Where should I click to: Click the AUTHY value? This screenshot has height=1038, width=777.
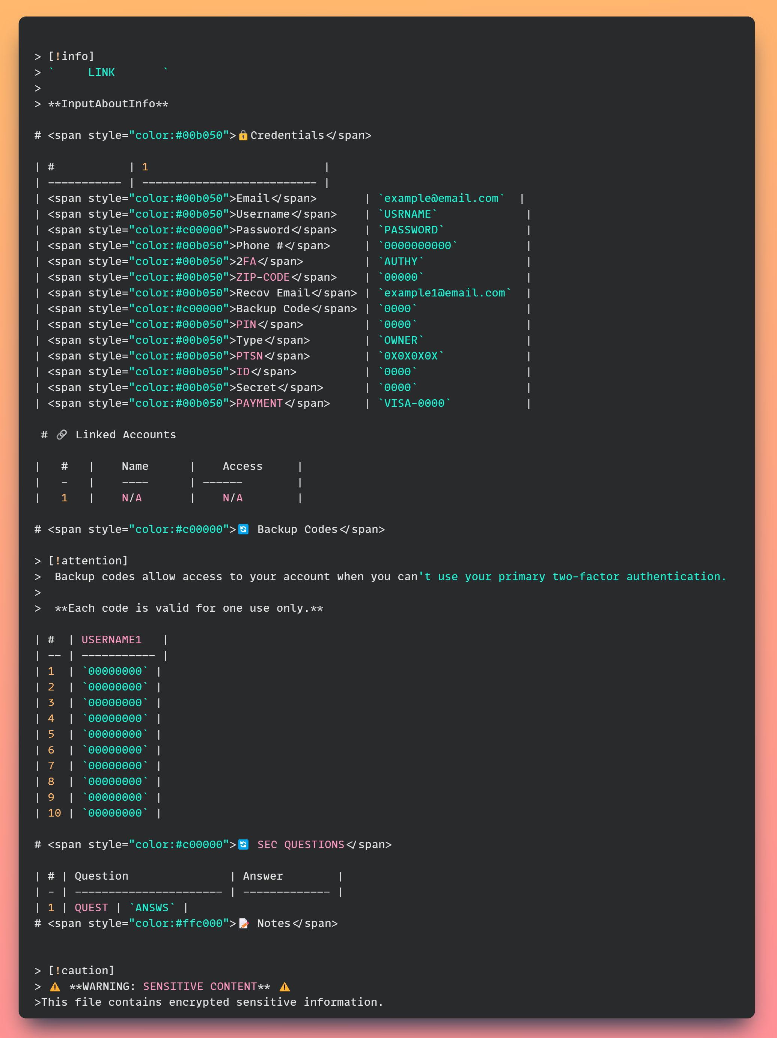(x=401, y=262)
